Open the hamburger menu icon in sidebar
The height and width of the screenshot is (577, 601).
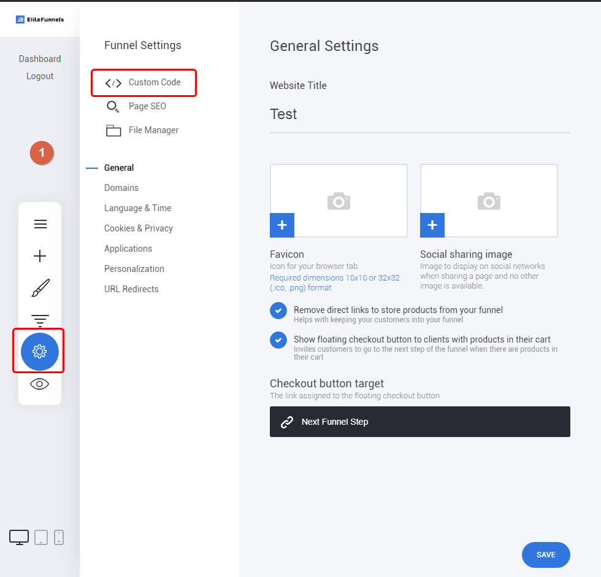(40, 224)
